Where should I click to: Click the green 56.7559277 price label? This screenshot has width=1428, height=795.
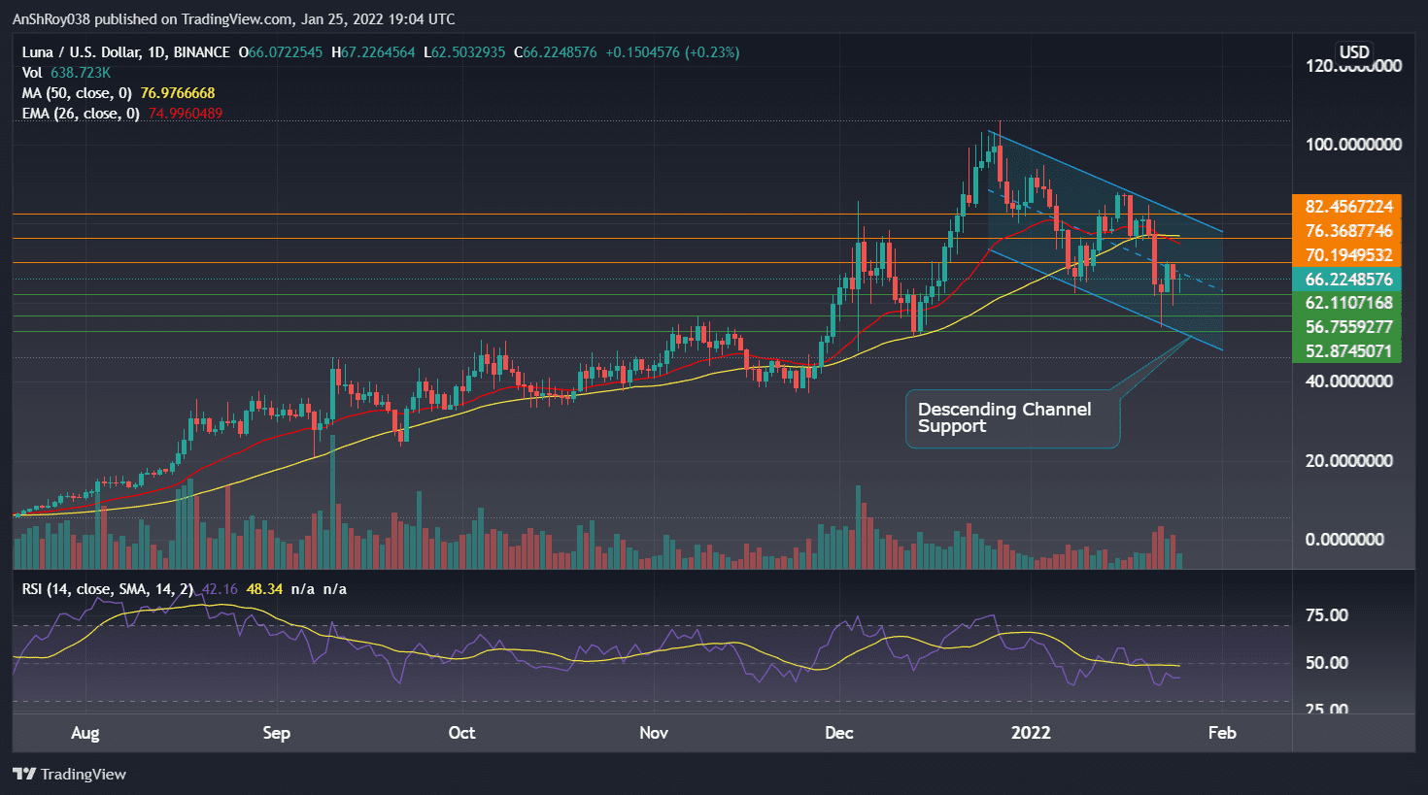click(x=1347, y=327)
